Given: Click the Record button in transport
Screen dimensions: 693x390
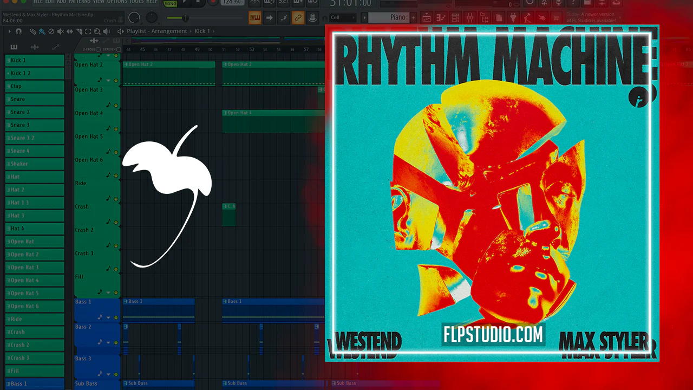Looking at the screenshot, I should pos(213,2).
